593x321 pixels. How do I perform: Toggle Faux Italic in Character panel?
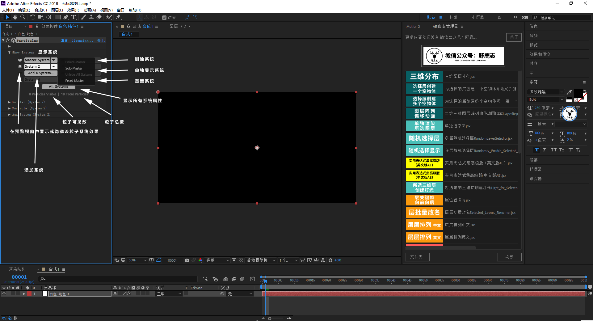point(544,150)
